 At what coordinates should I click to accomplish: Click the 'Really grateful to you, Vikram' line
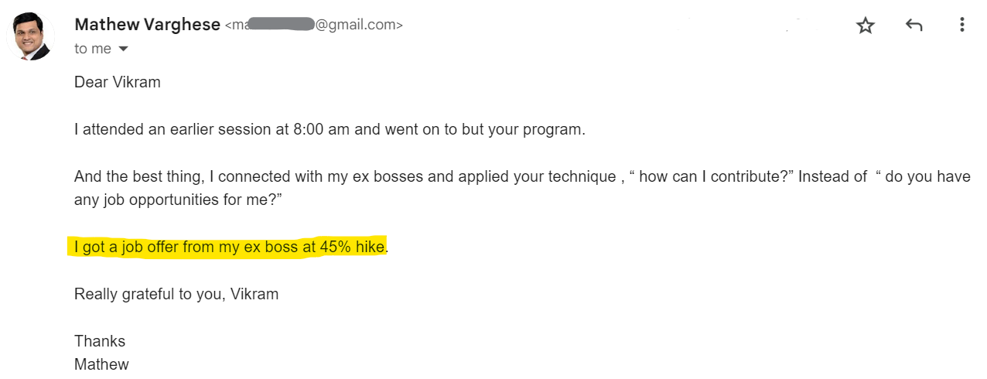click(x=176, y=294)
